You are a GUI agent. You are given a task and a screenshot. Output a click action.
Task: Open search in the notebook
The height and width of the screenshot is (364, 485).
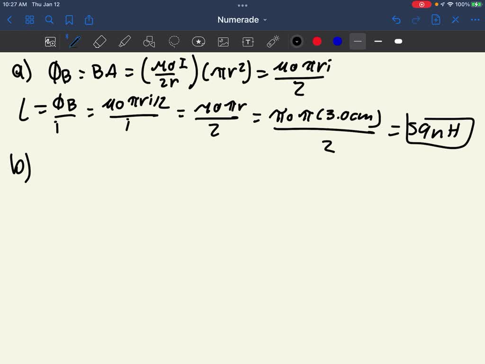coord(49,20)
